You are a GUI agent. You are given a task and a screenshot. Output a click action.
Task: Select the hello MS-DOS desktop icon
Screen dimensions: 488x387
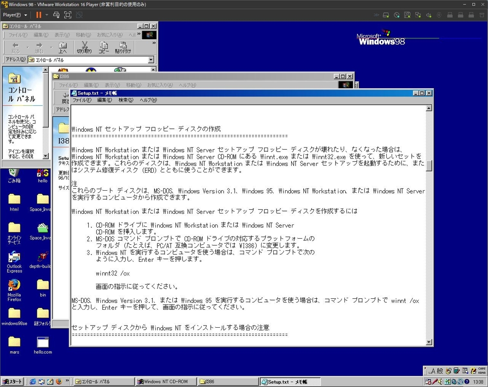pos(43,176)
